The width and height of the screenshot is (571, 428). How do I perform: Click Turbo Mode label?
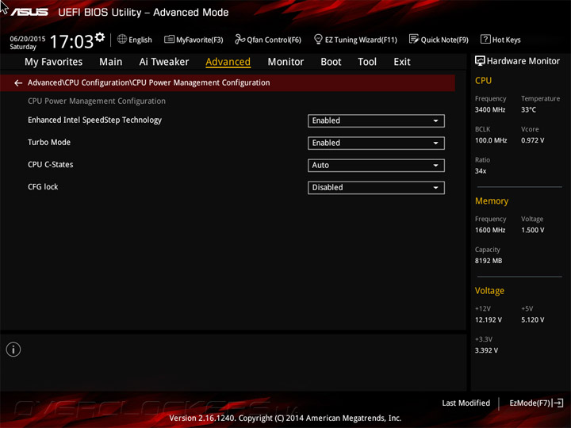49,143
